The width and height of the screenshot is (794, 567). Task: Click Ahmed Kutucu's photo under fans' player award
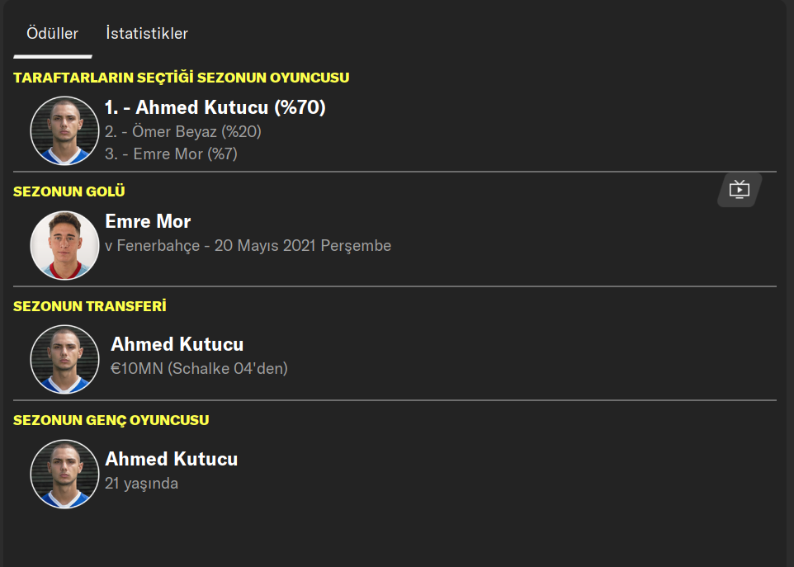[x=64, y=130]
